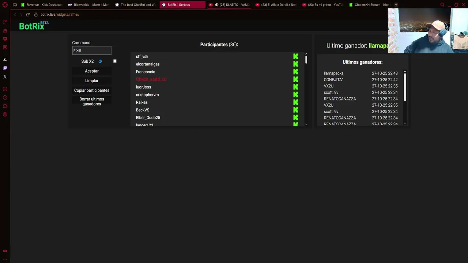This screenshot has width=468, height=263.
Task: Open the Extensions cube in sidebar
Action: point(5,106)
